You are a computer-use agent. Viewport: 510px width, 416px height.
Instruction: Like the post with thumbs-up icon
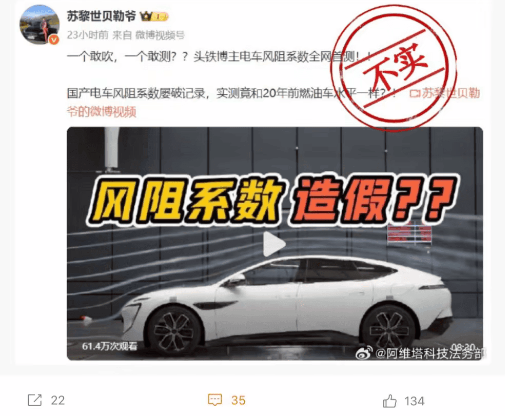(x=389, y=401)
